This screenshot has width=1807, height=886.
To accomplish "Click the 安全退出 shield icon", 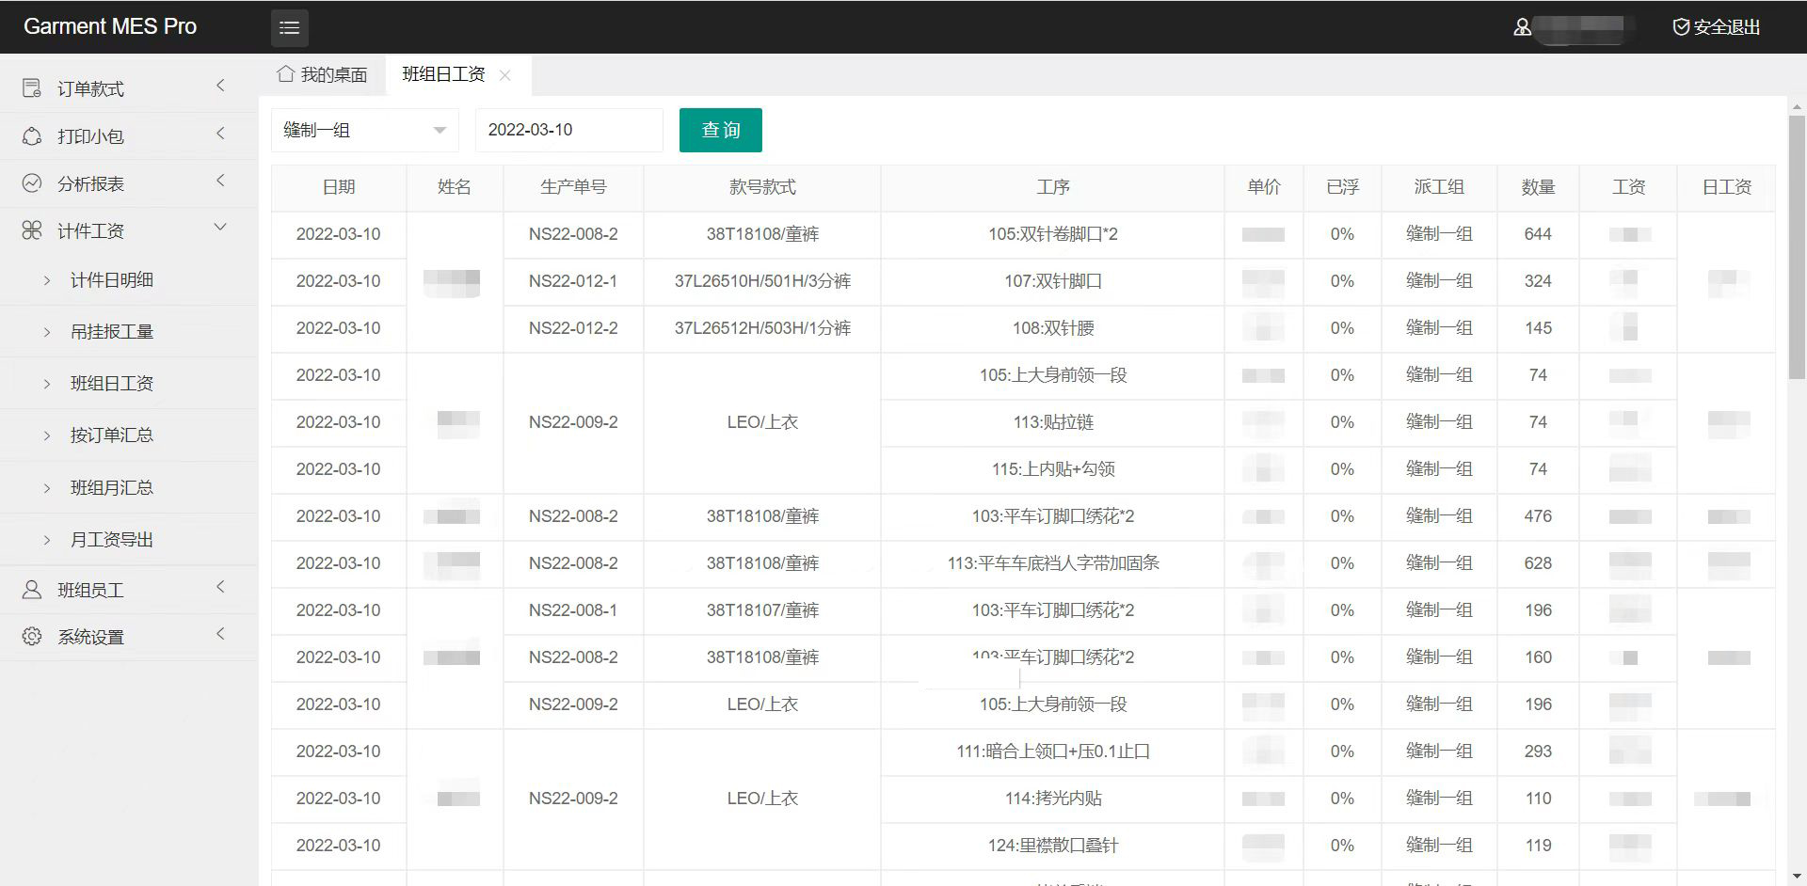I will pyautogui.click(x=1681, y=27).
